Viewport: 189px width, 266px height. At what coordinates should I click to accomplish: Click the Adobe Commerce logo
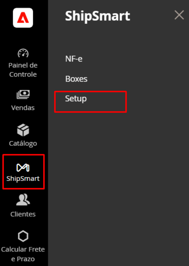click(23, 18)
